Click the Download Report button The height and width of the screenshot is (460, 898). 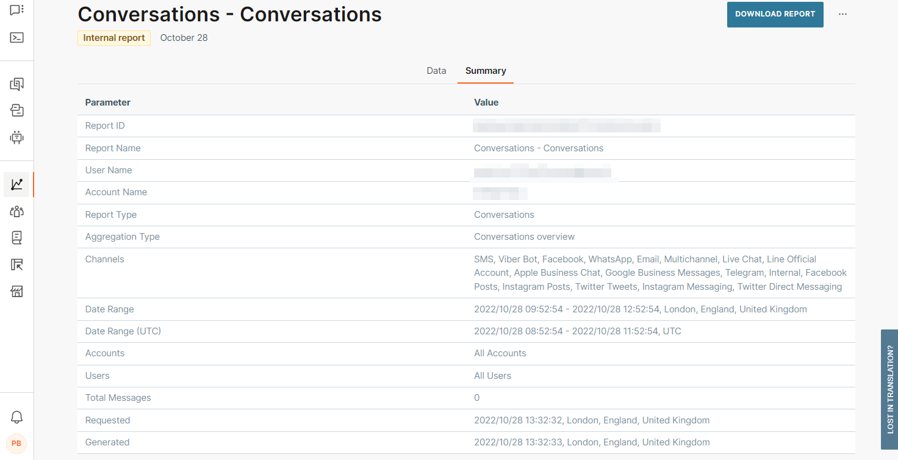click(x=775, y=14)
